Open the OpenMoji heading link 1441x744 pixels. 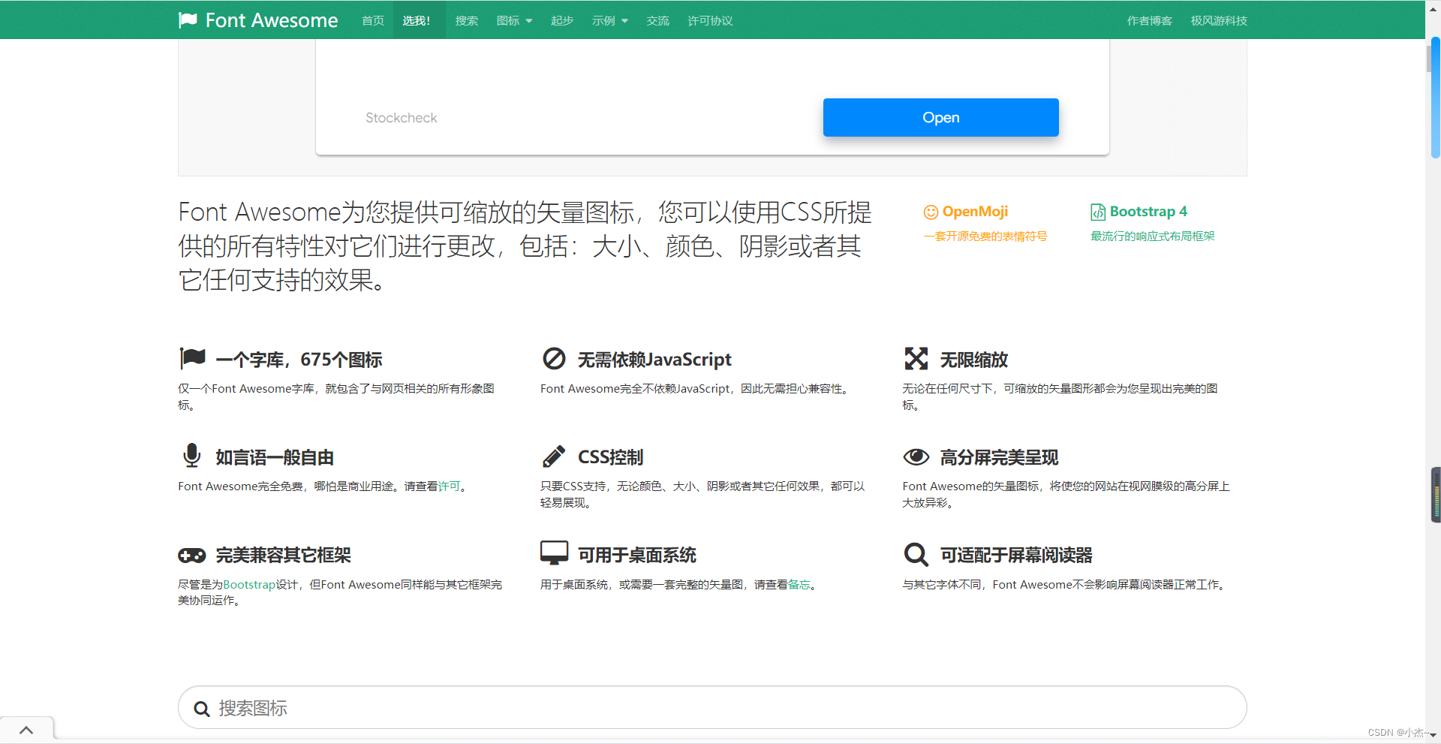(975, 212)
